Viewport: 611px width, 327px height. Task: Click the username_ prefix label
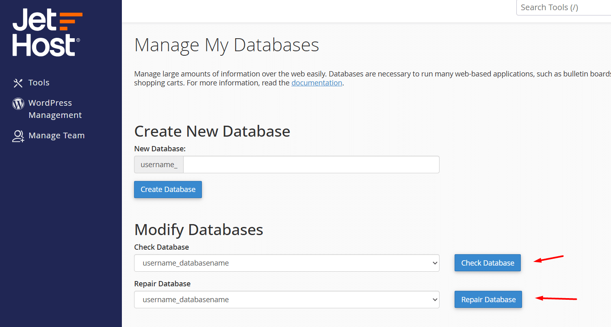pyautogui.click(x=159, y=165)
